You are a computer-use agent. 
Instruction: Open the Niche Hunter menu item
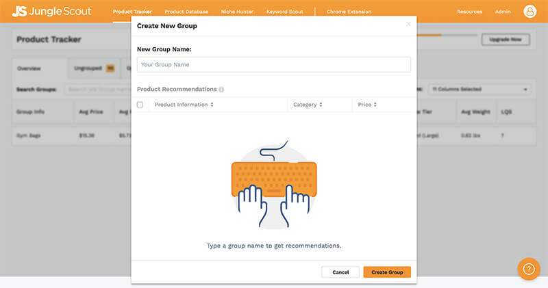(x=236, y=12)
